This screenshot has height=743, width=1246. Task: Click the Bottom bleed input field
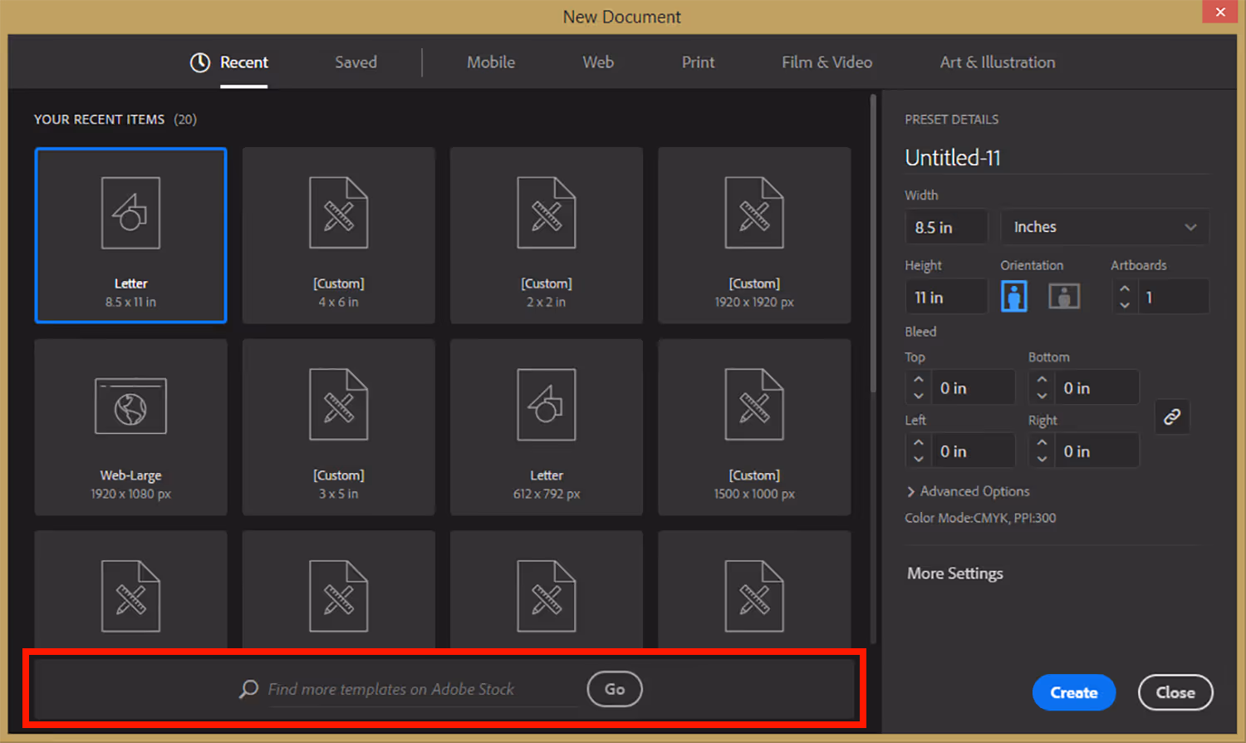[1096, 388]
